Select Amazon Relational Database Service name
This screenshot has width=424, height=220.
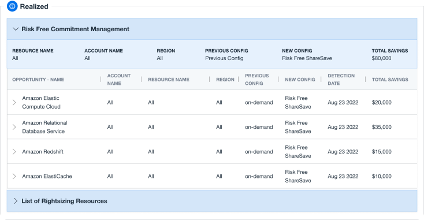pyautogui.click(x=44, y=127)
